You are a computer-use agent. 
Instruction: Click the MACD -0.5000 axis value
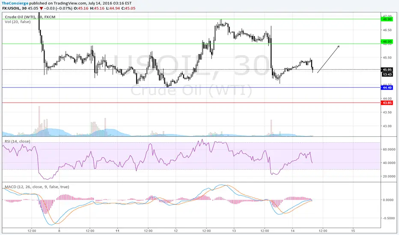388,218
